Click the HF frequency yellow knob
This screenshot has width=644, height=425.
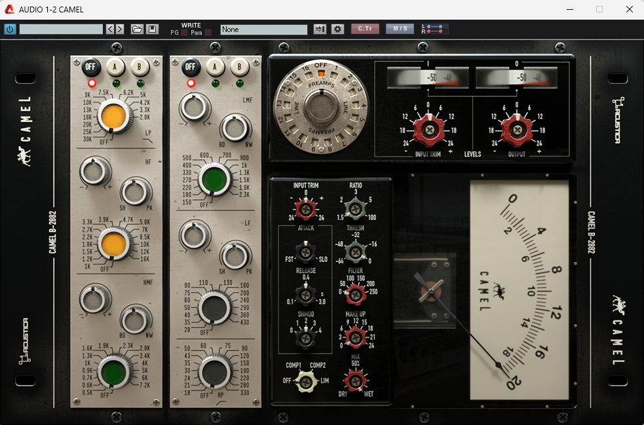[x=114, y=244]
